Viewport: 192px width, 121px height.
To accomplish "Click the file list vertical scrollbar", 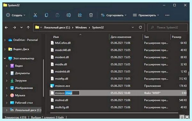I will (x=188, y=73).
